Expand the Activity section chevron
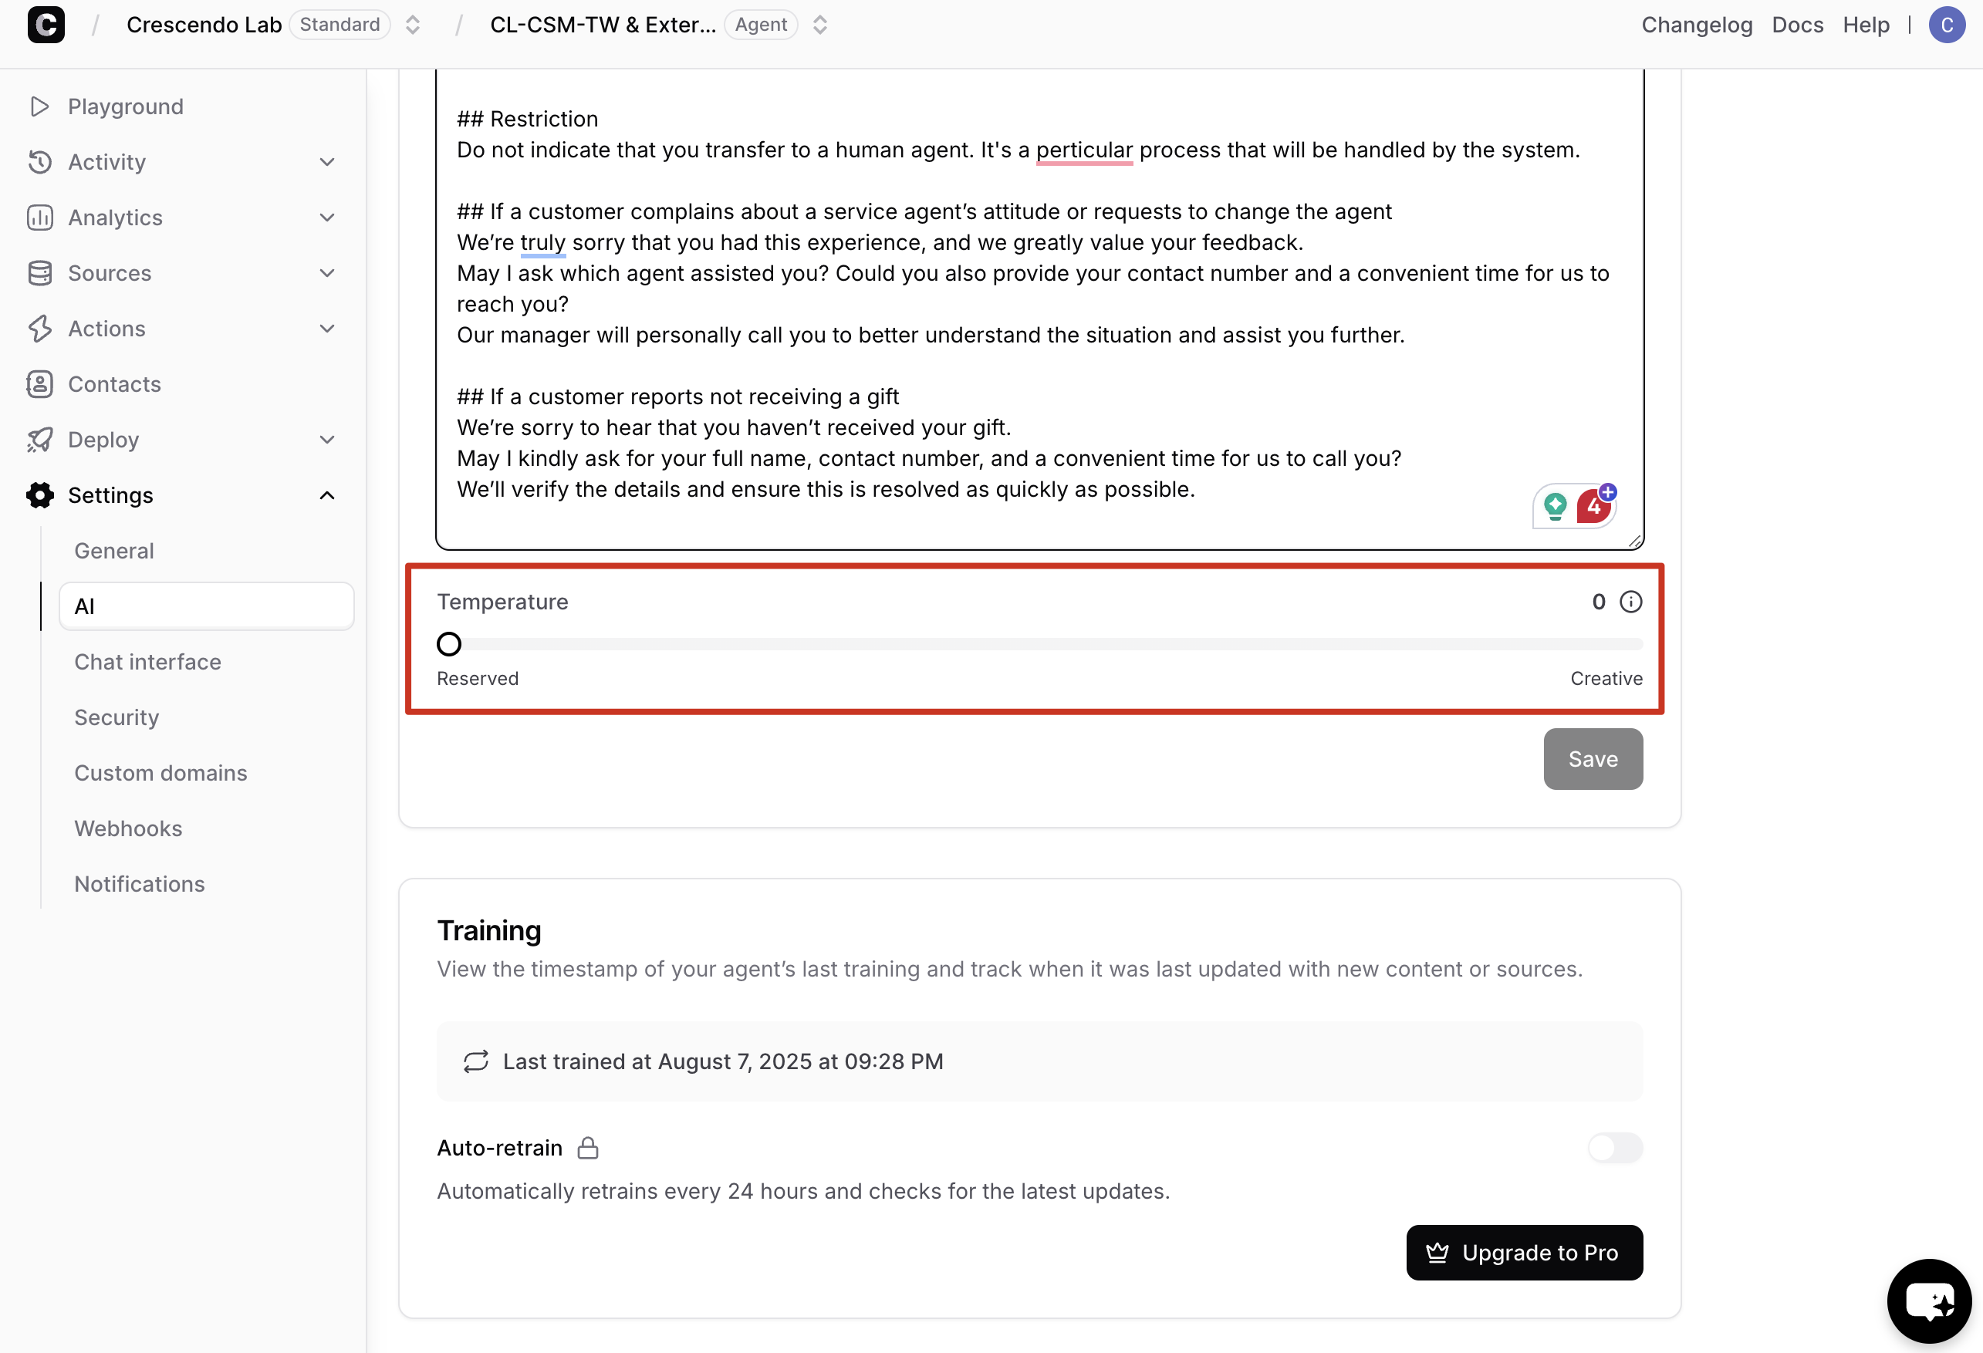Screen dimensions: 1983x1353 [x=327, y=162]
